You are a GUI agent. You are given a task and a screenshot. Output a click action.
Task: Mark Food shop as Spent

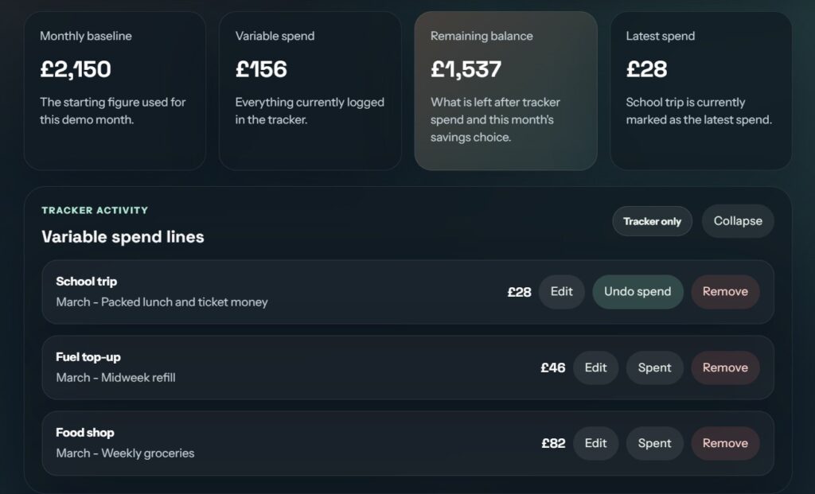[654, 443]
